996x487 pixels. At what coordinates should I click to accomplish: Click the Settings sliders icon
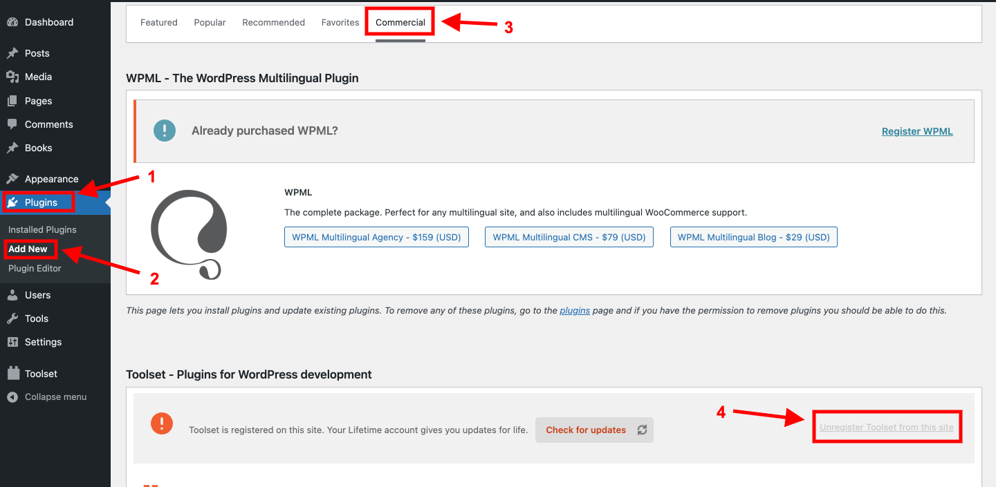[12, 342]
